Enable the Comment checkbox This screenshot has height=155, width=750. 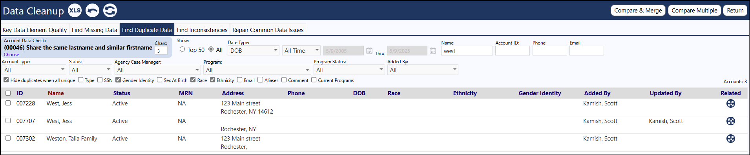click(284, 80)
